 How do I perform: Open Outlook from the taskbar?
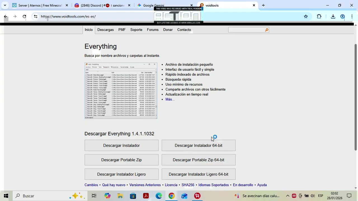tap(184, 196)
